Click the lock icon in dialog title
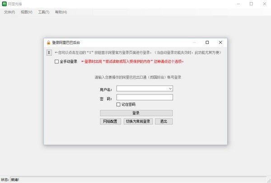271x183 pixels. pos(49,42)
